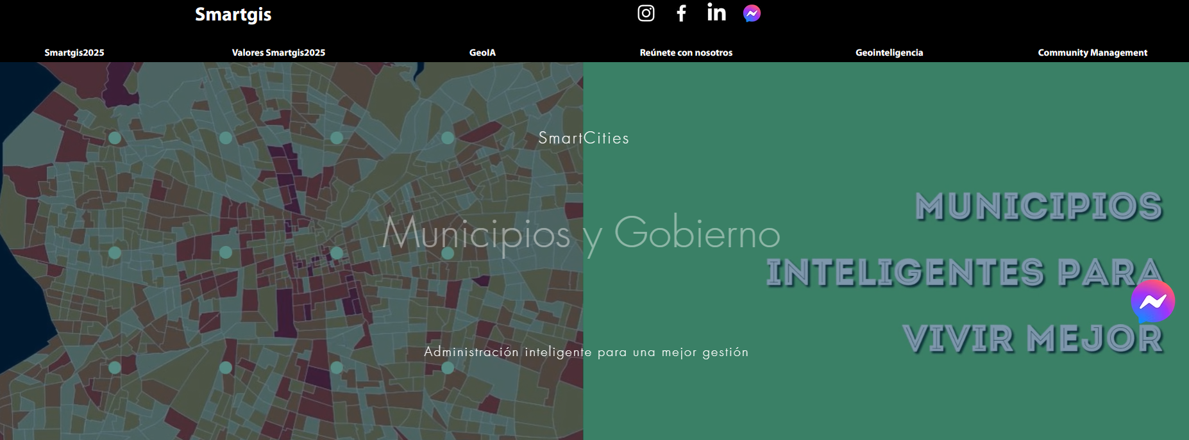1189x440 pixels.
Task: Open Valores Smartgis2025 menu item
Action: [x=278, y=53]
